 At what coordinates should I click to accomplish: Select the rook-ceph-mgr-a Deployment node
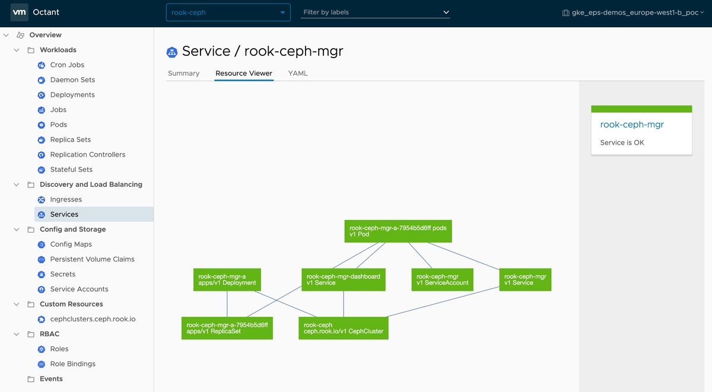[227, 280]
